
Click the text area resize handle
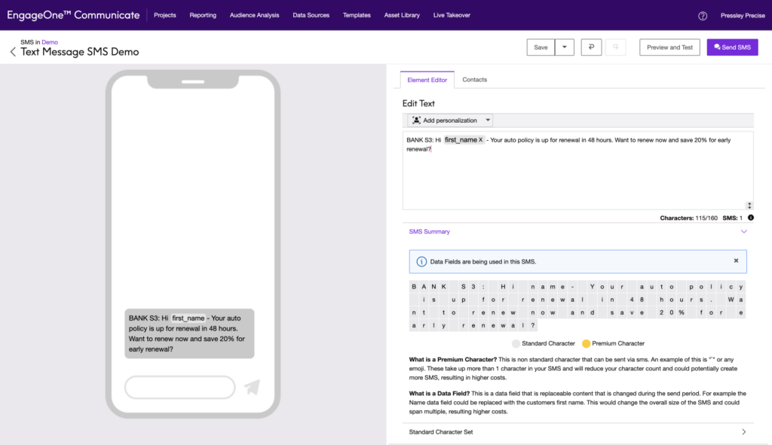click(749, 206)
